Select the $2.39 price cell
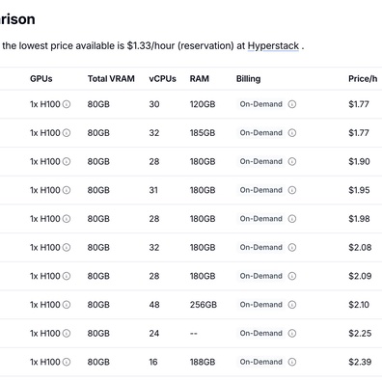The image size is (382, 382). click(360, 362)
